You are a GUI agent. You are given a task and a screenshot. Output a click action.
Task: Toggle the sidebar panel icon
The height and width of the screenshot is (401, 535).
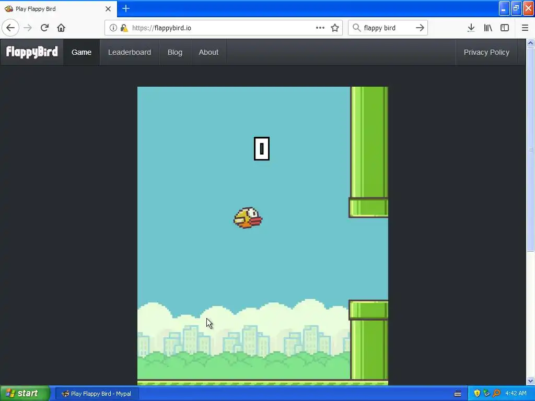(x=505, y=28)
